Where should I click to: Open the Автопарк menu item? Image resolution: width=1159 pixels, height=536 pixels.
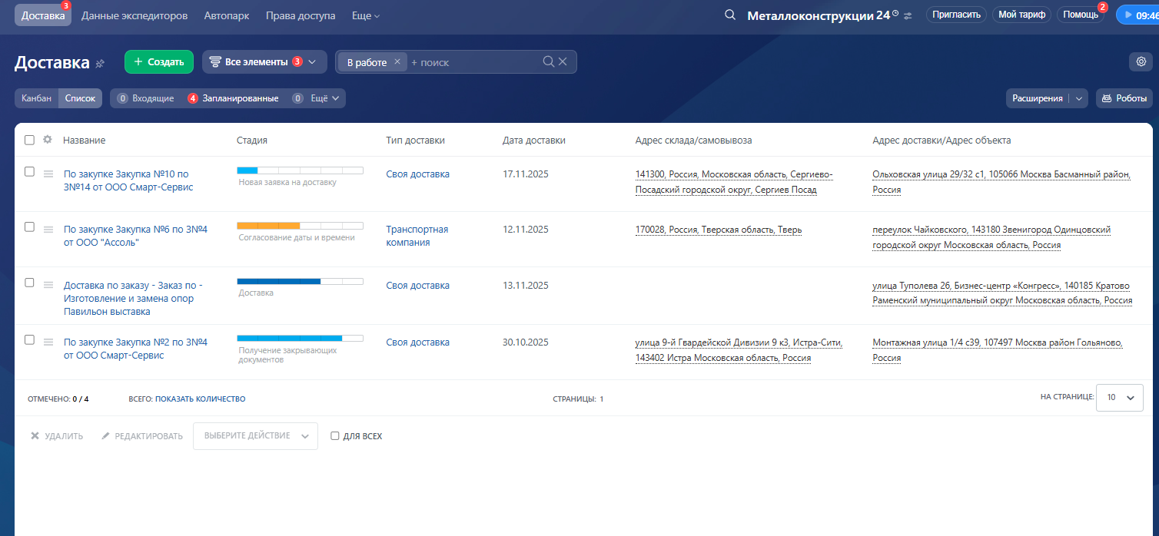point(227,15)
